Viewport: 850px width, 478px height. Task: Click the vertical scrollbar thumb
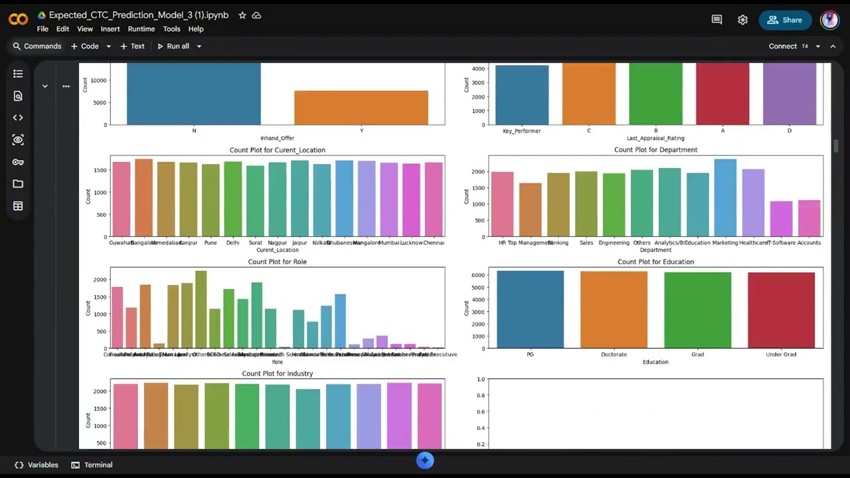(836, 146)
